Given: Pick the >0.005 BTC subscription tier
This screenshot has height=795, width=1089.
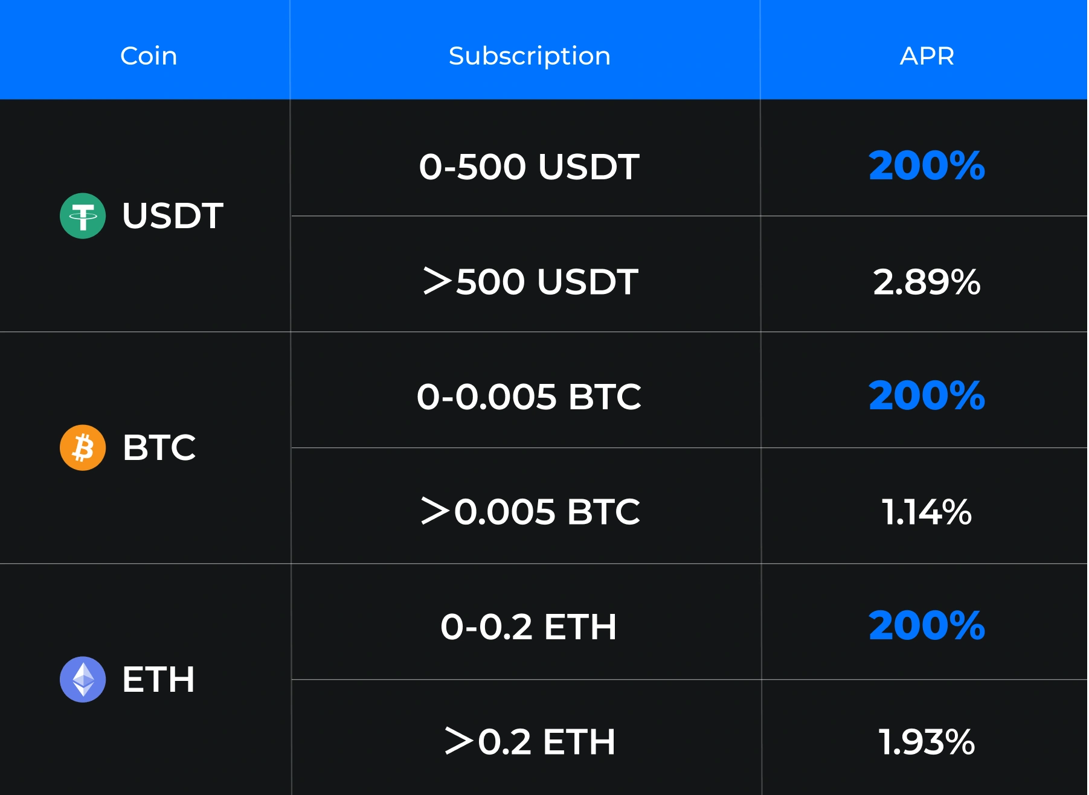Looking at the screenshot, I should (x=530, y=512).
